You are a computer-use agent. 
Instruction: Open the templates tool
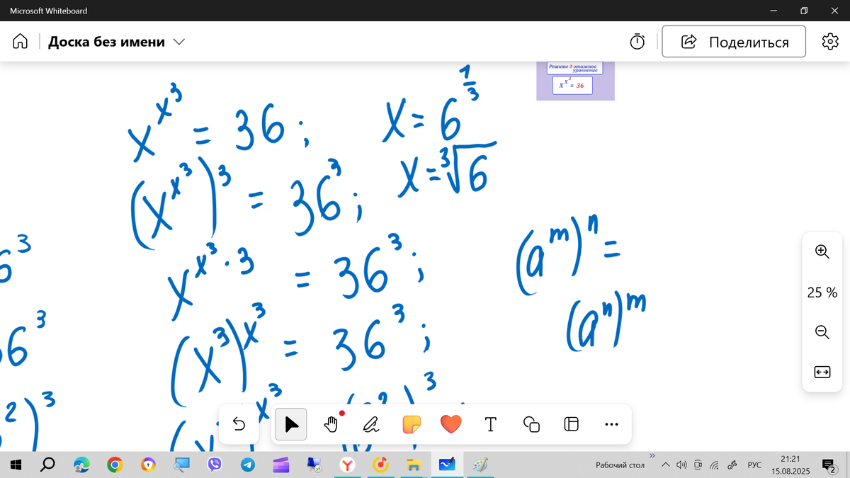(572, 424)
